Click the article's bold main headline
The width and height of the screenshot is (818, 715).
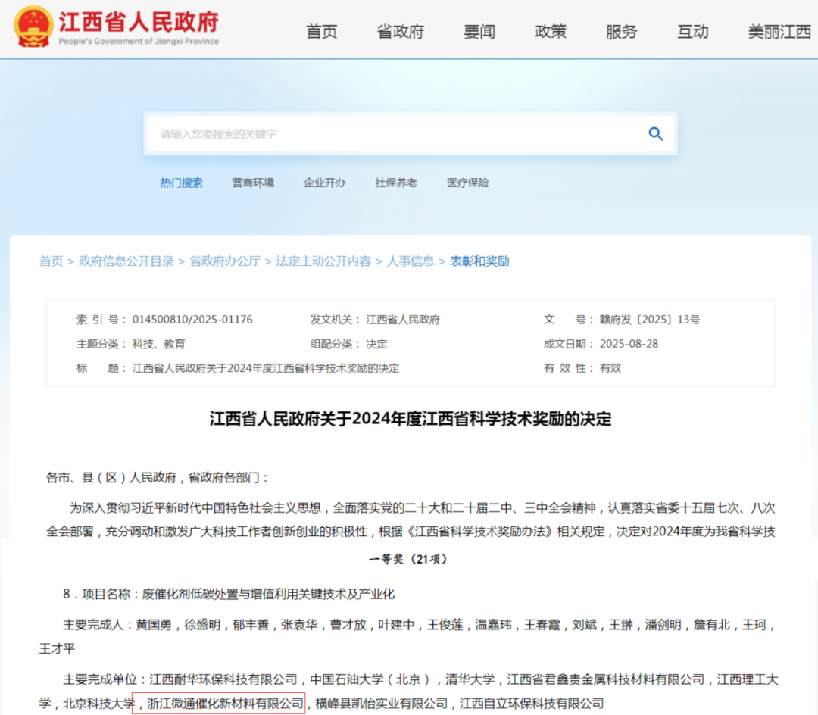[410, 419]
